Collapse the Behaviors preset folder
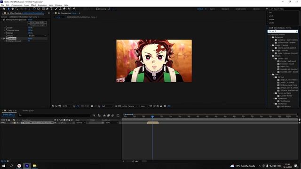Screen dimensions: 301x169 coord(271,38)
